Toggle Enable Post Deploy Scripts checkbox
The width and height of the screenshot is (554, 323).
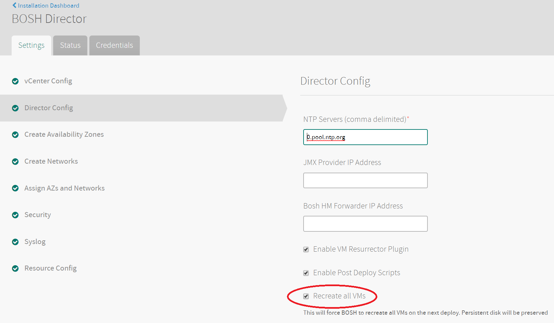306,273
